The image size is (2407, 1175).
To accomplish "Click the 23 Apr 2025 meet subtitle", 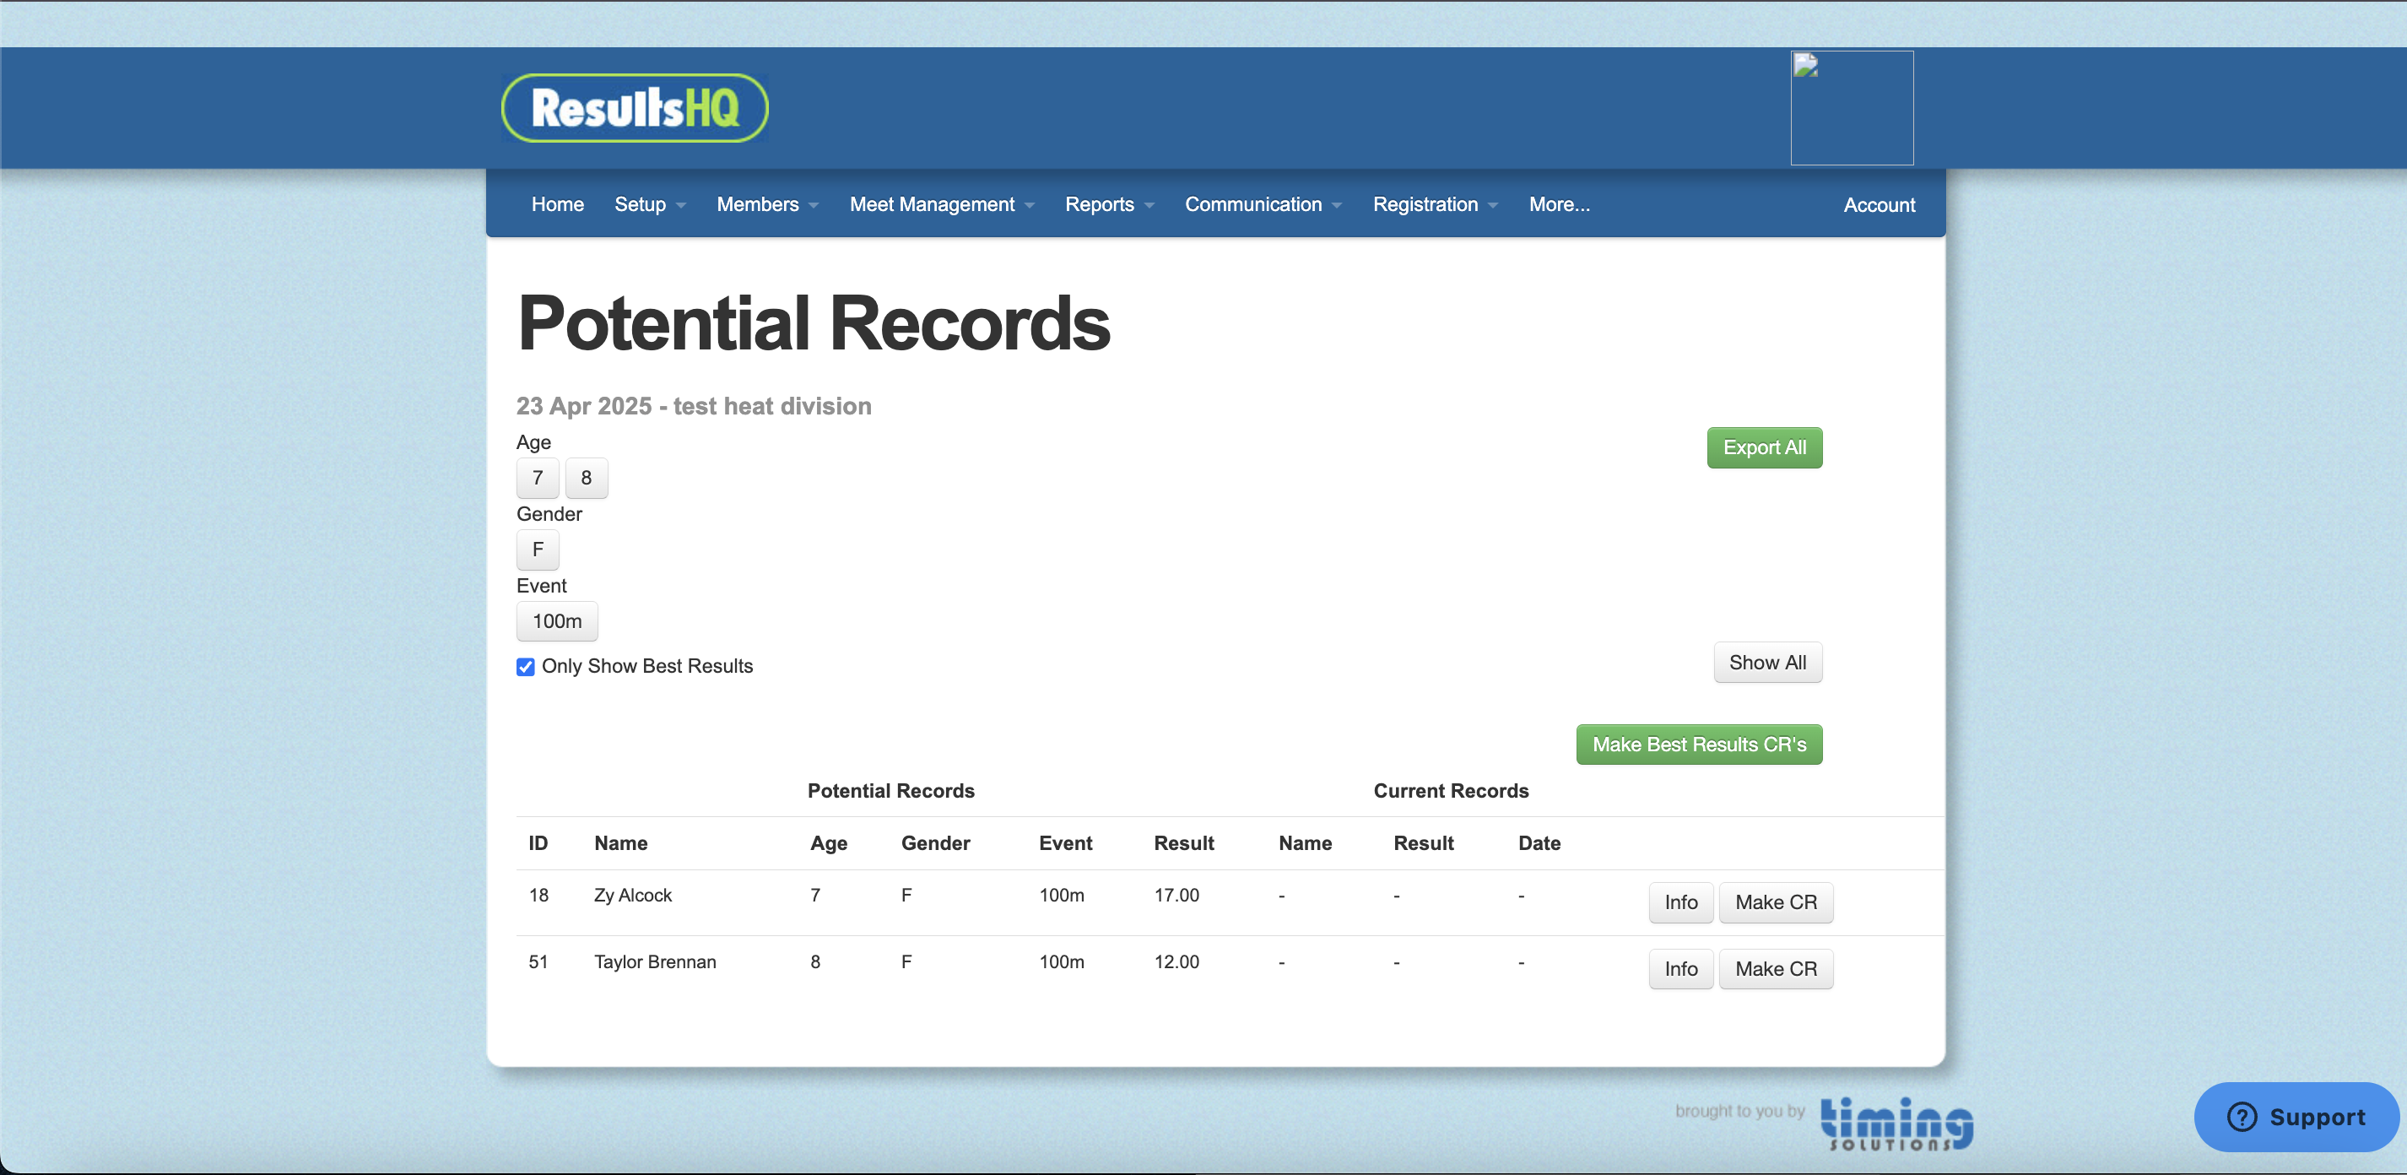I will point(694,407).
